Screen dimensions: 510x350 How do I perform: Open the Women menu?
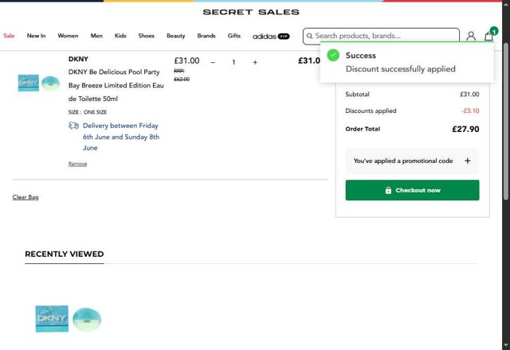pyautogui.click(x=68, y=36)
